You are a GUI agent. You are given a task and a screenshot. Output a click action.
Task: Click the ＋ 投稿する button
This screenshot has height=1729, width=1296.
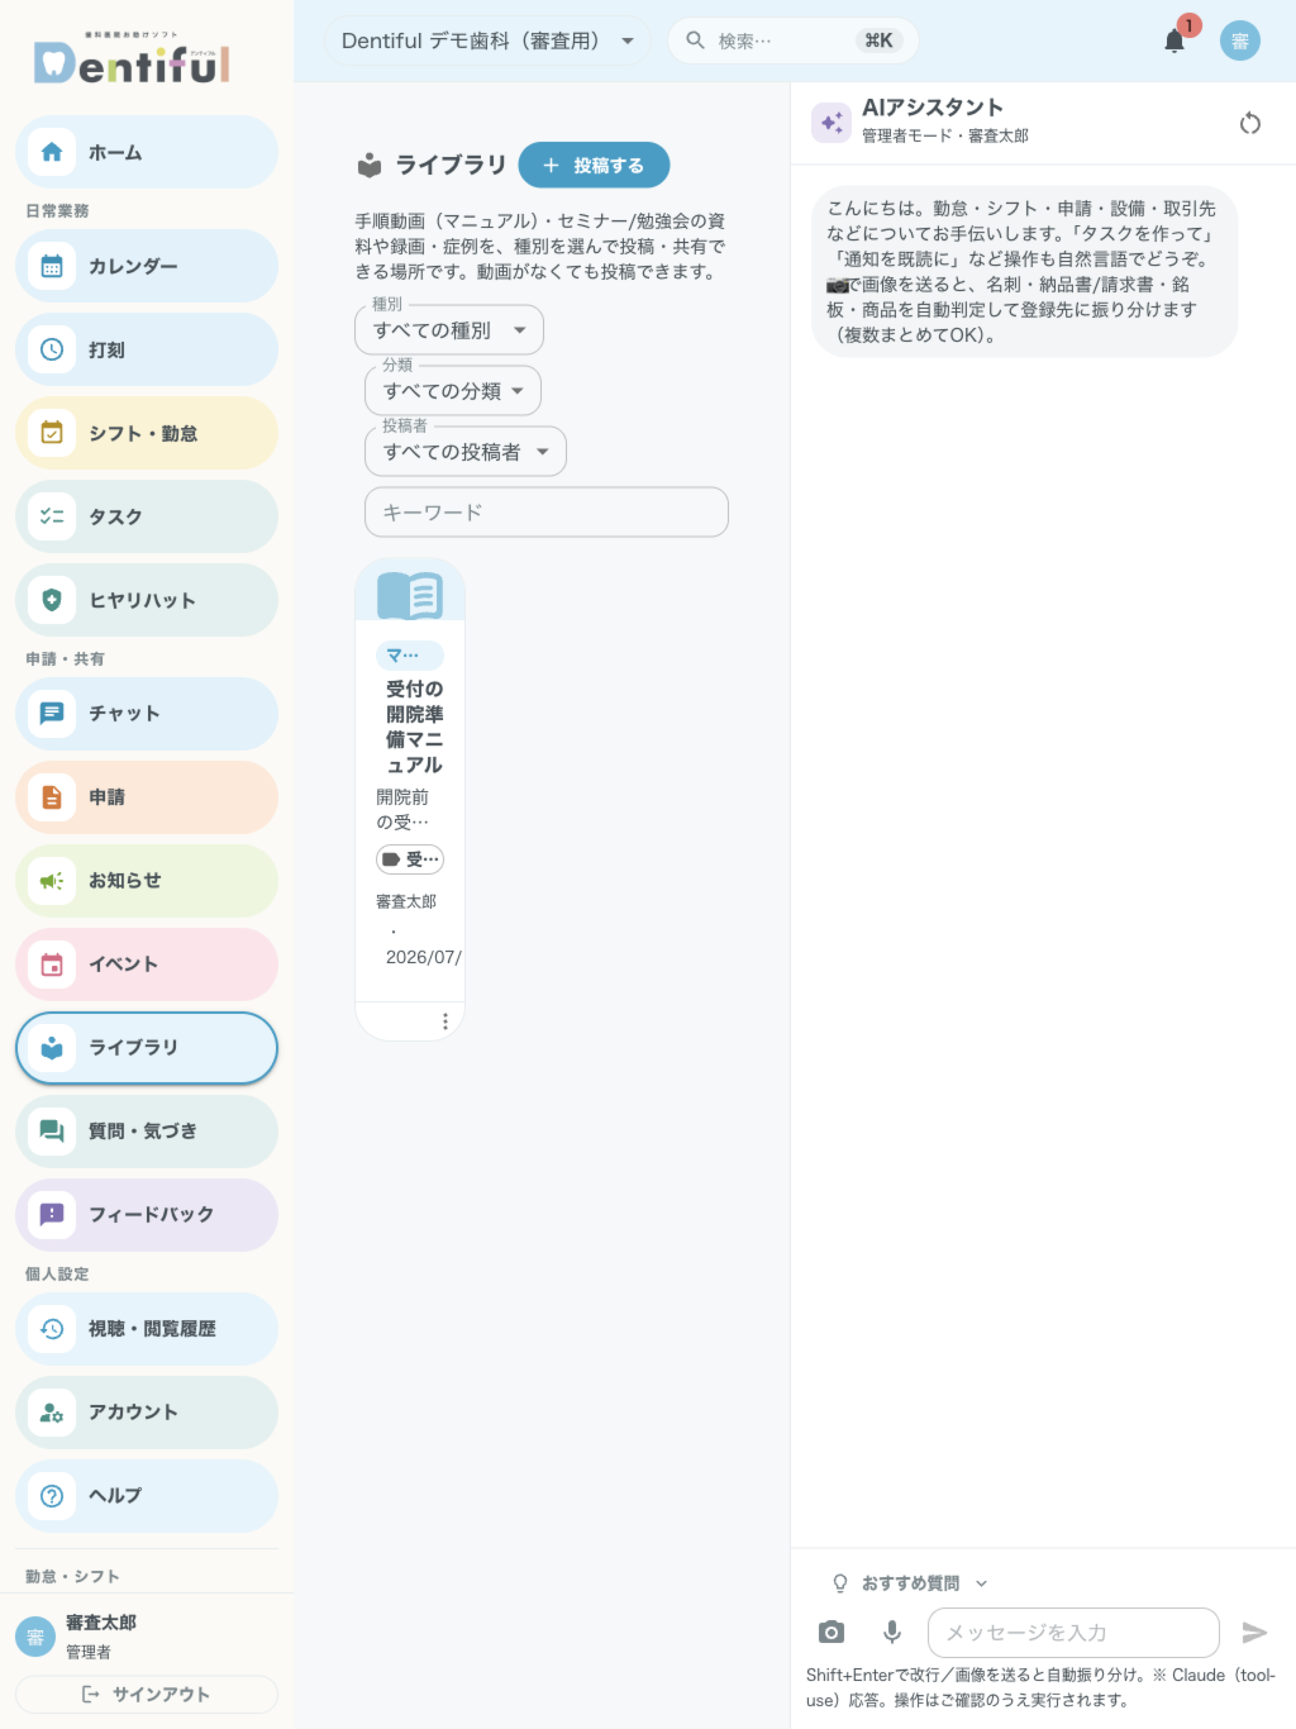pos(594,165)
